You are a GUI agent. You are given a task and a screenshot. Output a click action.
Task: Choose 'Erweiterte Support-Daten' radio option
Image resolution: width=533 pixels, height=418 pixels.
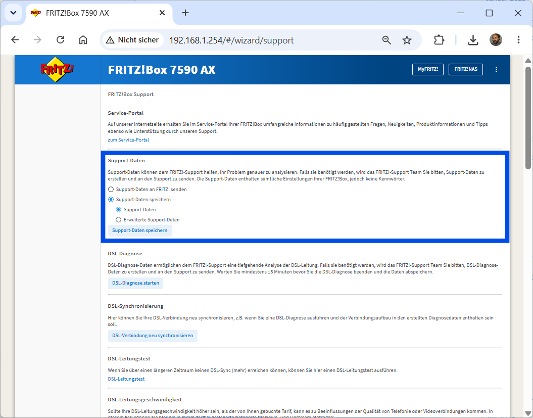[118, 220]
